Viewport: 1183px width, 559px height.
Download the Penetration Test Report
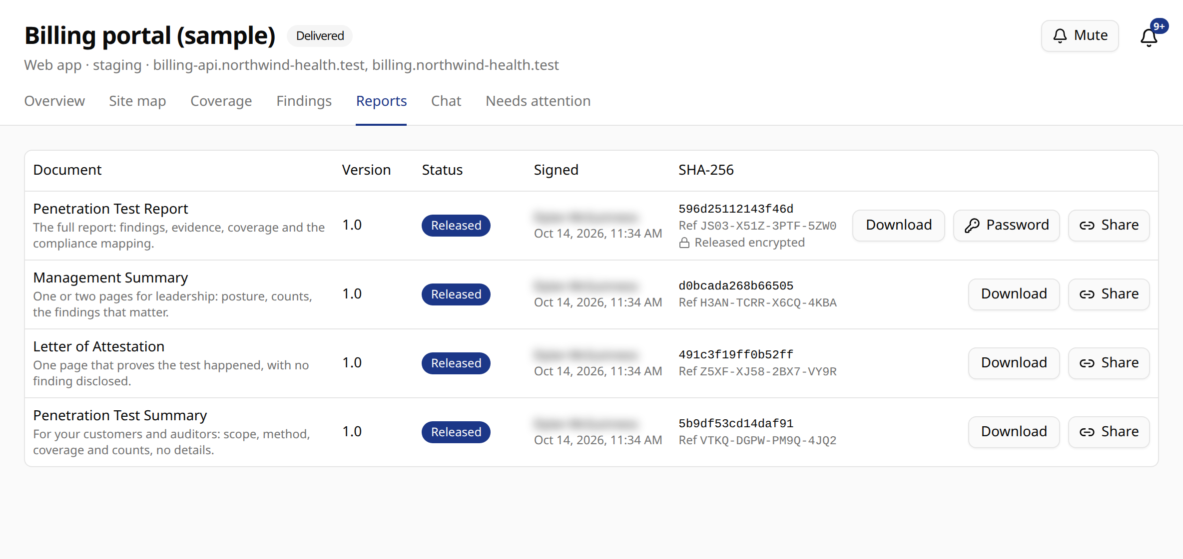coord(899,225)
